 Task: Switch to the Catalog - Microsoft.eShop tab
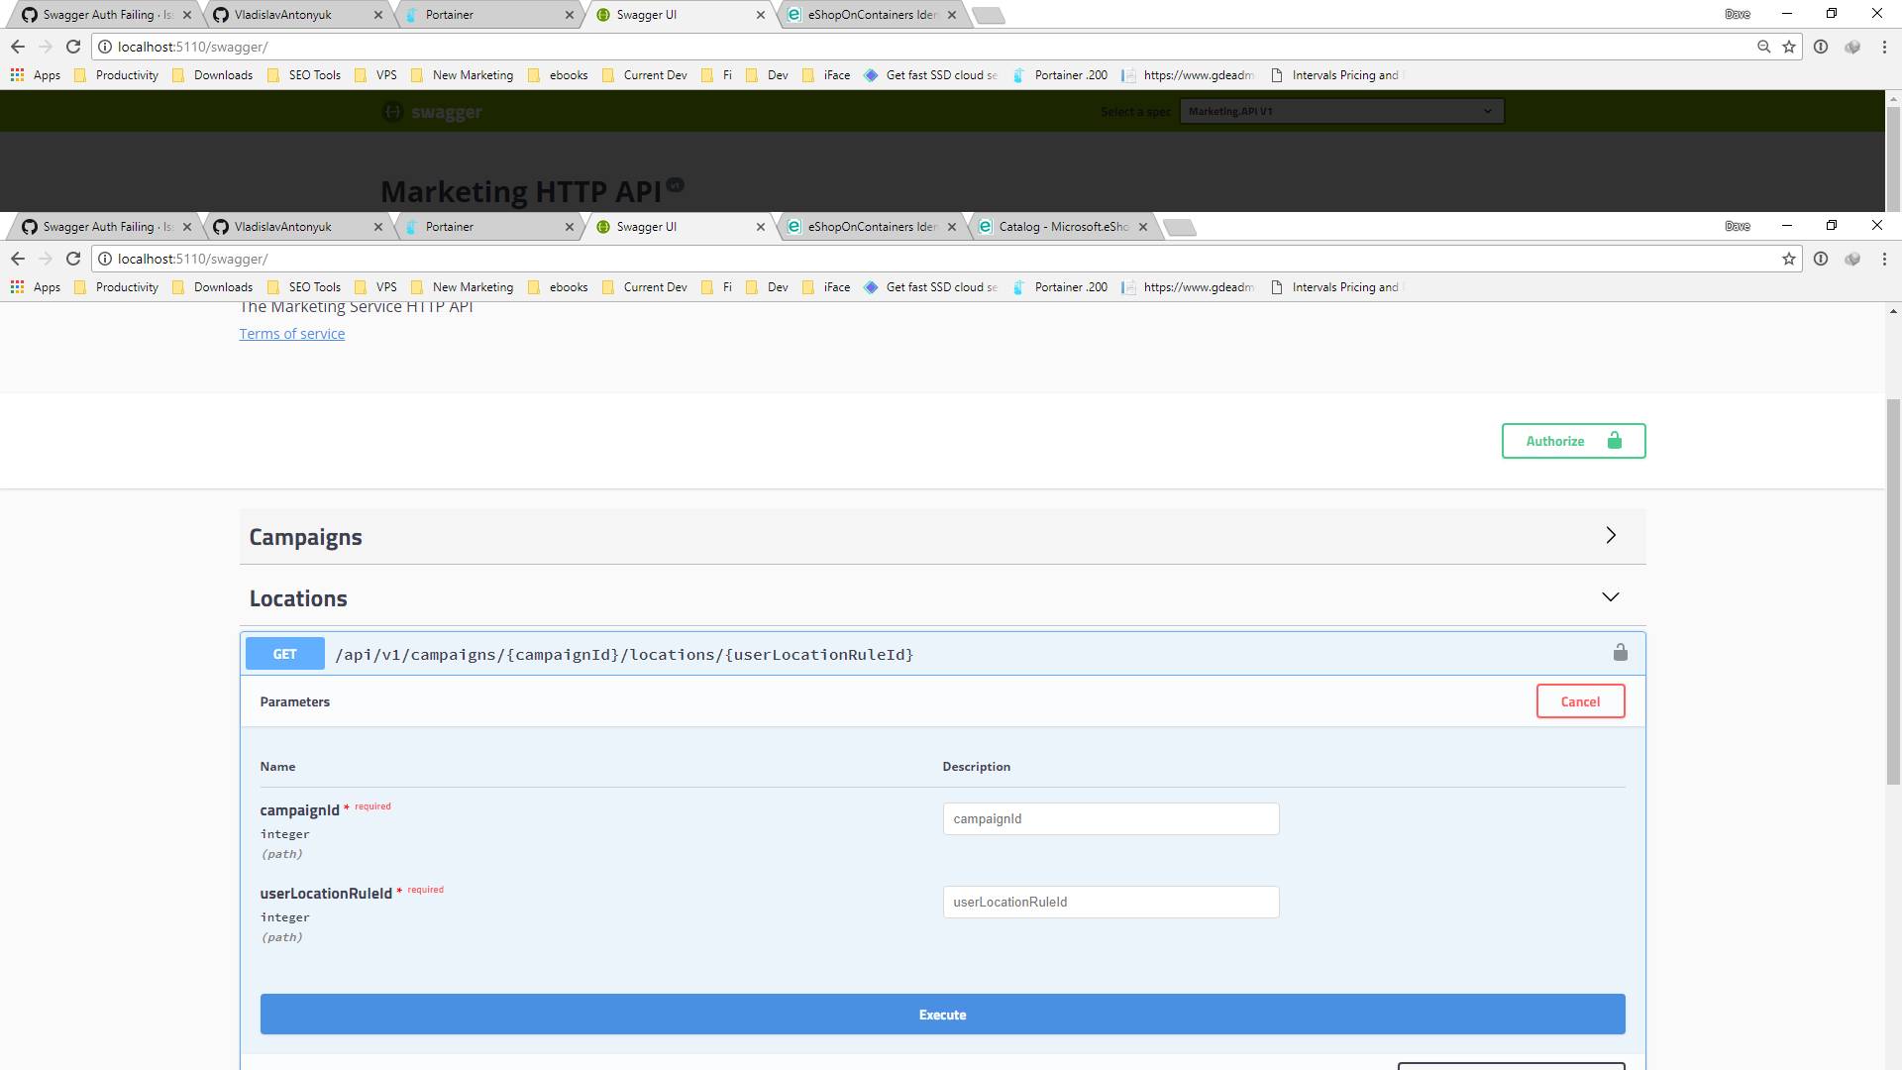click(x=1062, y=227)
